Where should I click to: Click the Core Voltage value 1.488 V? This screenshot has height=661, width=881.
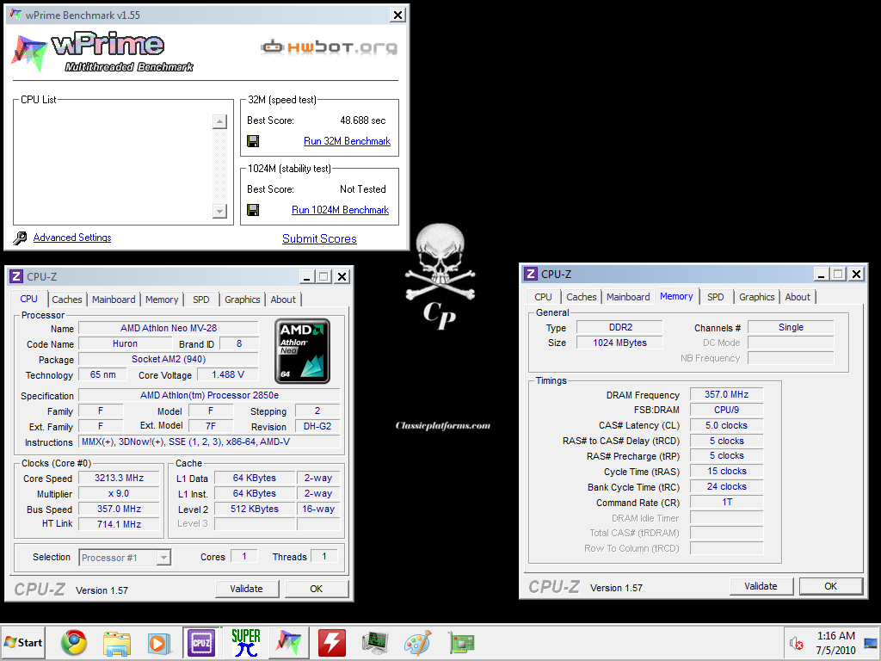pyautogui.click(x=227, y=375)
